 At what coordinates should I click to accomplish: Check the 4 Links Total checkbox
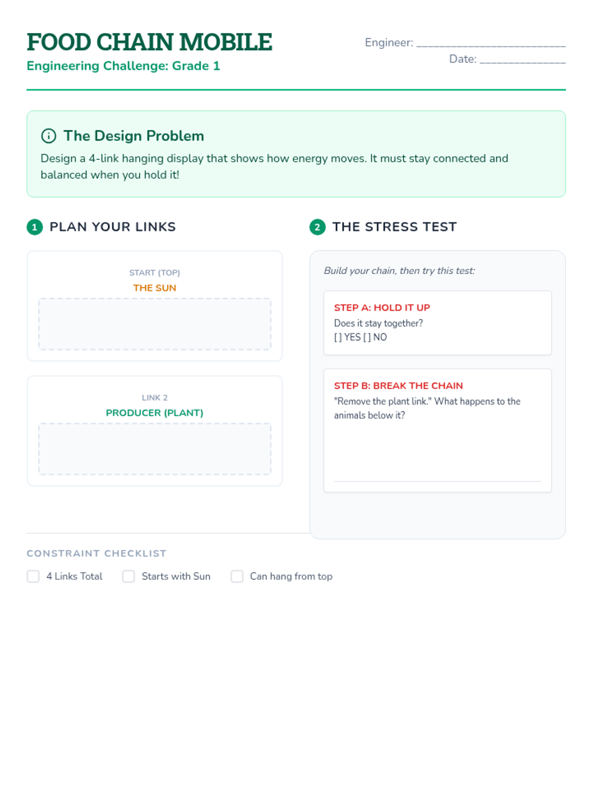click(x=33, y=576)
